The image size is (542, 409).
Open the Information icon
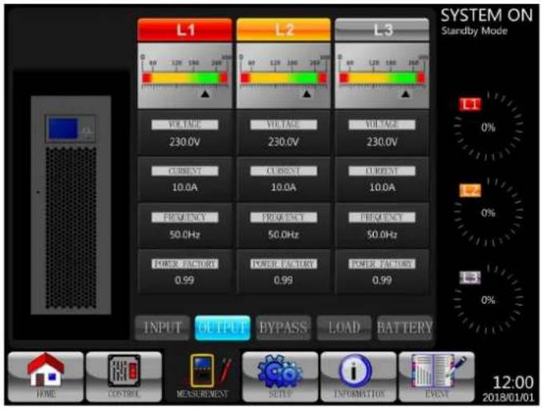pyautogui.click(x=358, y=376)
